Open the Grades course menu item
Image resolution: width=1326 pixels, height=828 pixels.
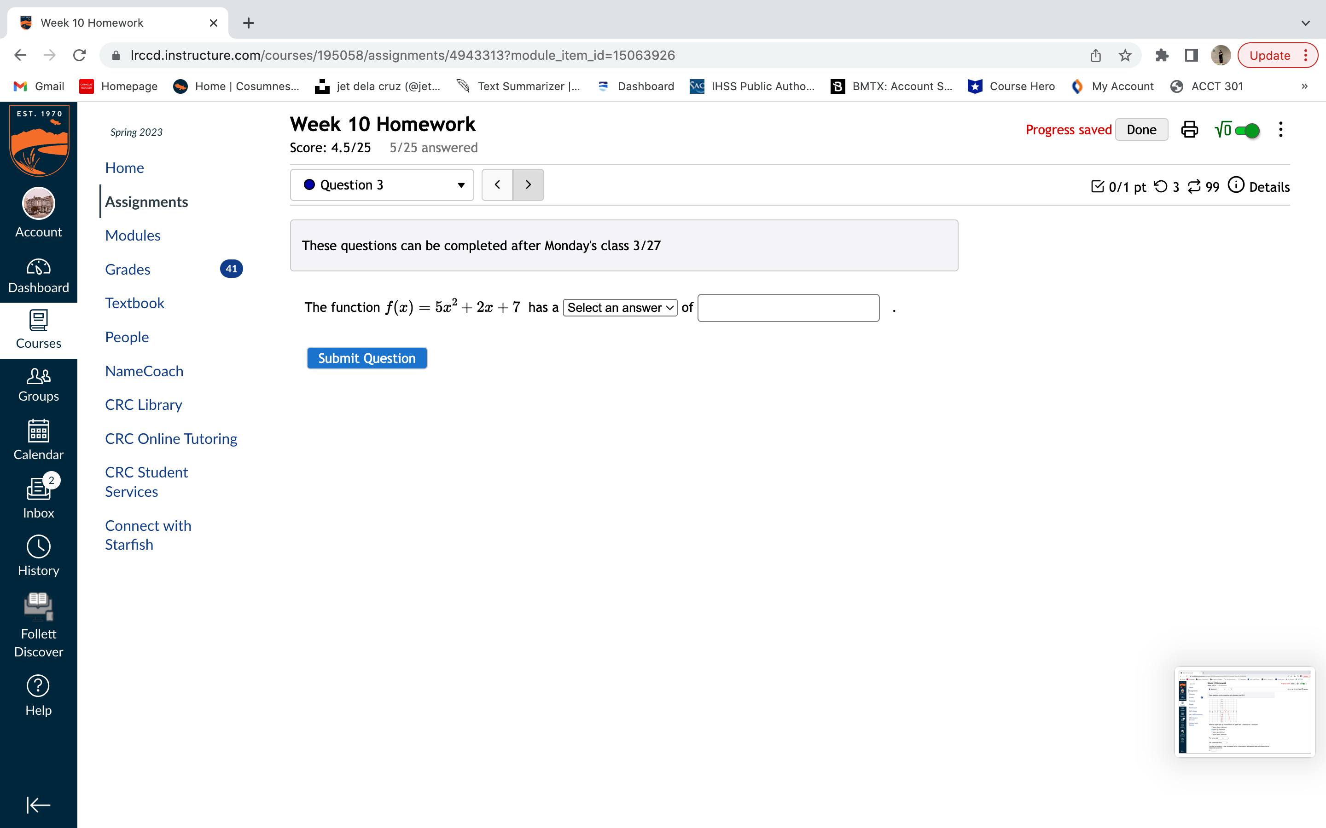pyautogui.click(x=127, y=270)
